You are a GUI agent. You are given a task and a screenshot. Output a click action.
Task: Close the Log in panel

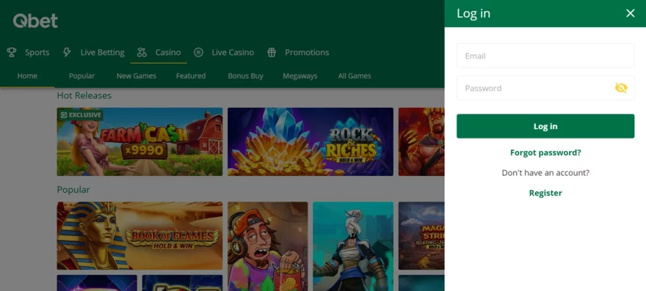pos(631,13)
